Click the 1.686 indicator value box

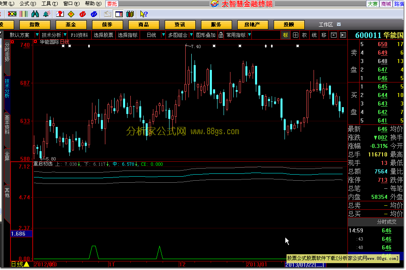(21, 234)
